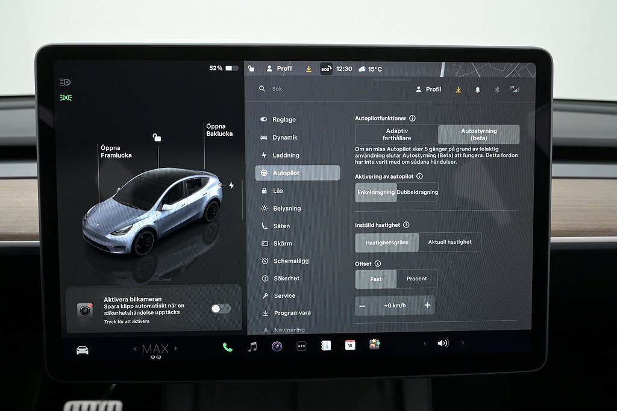Show info for Inställd hastighet

point(406,224)
